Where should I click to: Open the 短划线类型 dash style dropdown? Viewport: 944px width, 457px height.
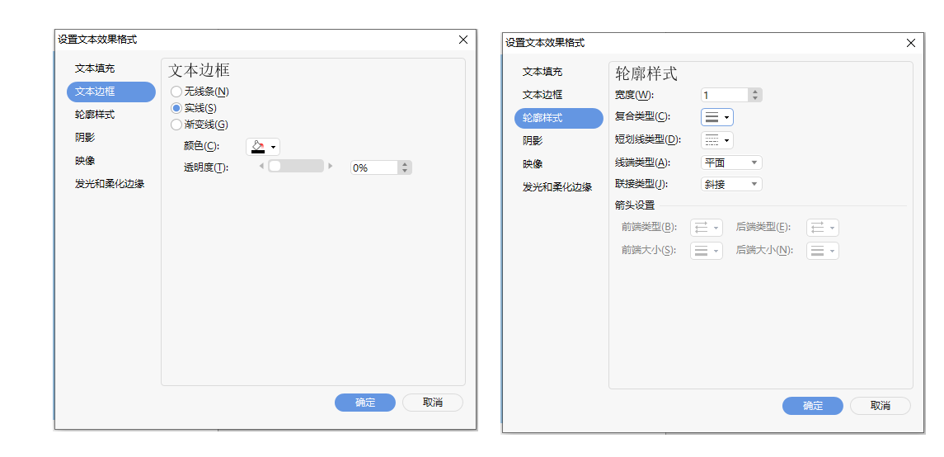(x=717, y=140)
